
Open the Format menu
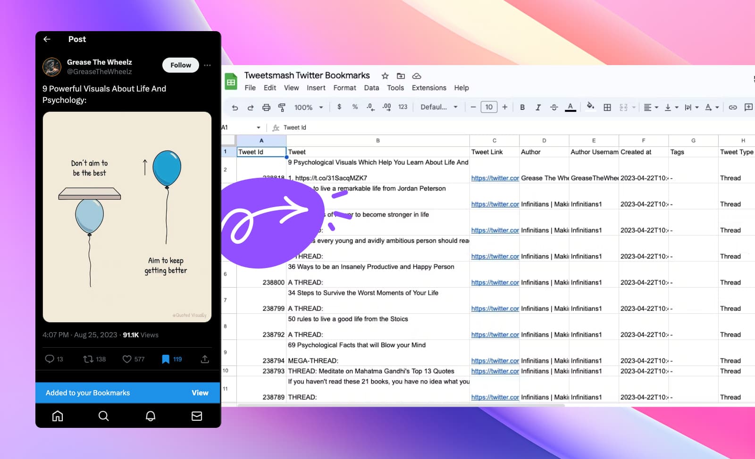(345, 88)
